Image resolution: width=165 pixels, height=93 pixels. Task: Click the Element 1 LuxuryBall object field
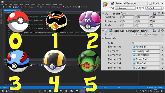click(146, 51)
